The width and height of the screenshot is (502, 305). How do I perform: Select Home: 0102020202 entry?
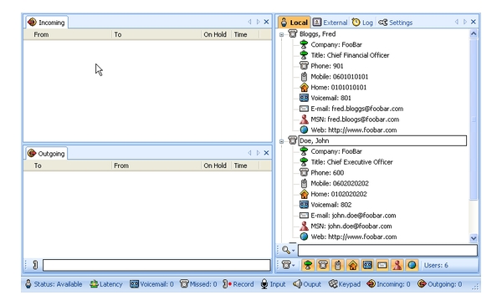tap(339, 194)
